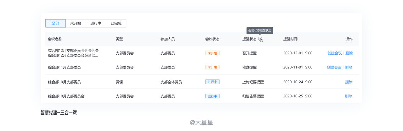Click the 提醒时间 column header
The height and width of the screenshot is (131, 403).
coord(290,39)
